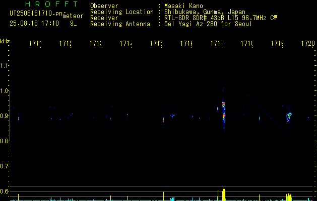Image resolution: width=317 pixels, height=201 pixels.
Task: Click the "Receiving Location" label
Action: (122, 12)
